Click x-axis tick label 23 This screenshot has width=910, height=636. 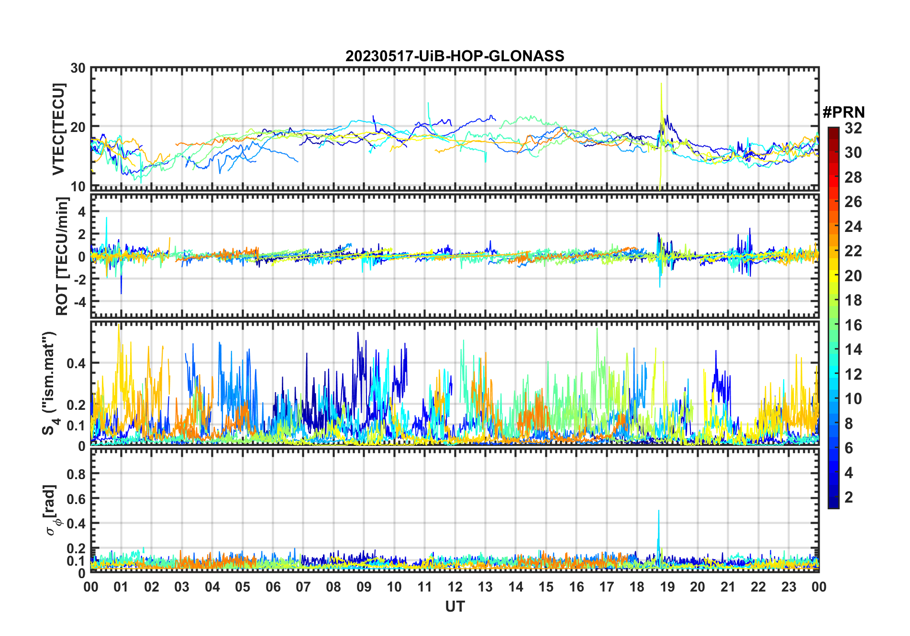click(x=789, y=587)
